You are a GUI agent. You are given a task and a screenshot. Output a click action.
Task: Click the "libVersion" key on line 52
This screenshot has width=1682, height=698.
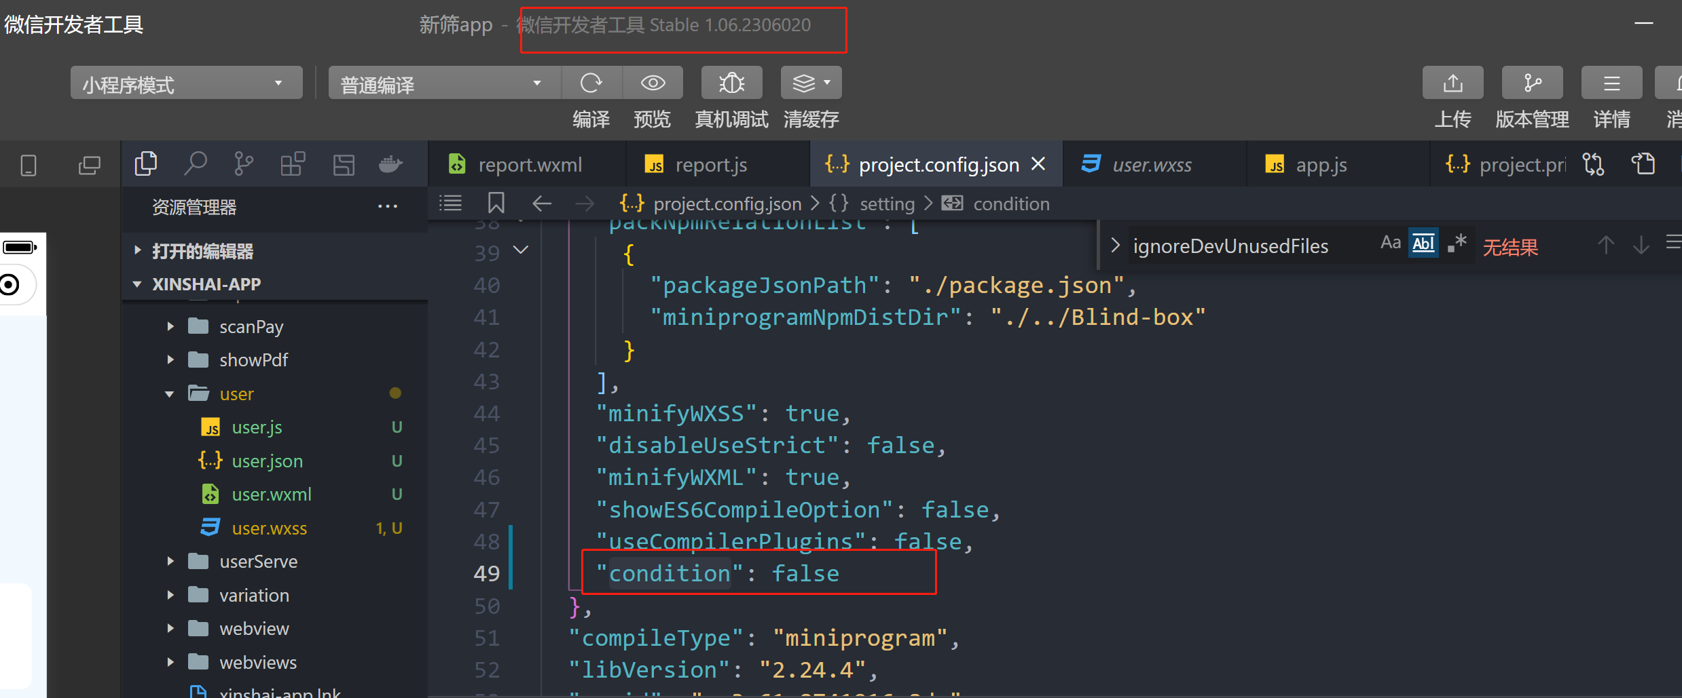[649, 670]
